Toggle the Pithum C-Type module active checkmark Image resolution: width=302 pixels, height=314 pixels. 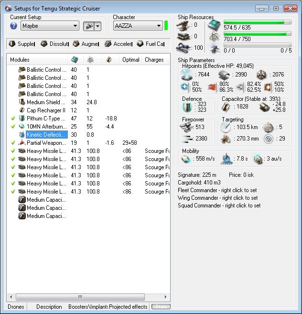pos(13,119)
